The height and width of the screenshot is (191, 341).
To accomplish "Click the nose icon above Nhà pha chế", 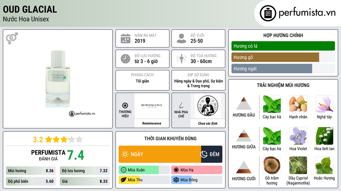I will 181,105.
